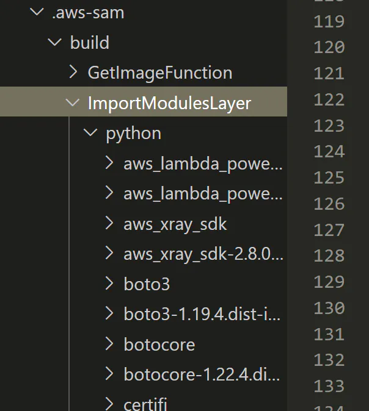Select the python folder name
The height and width of the screenshot is (411, 369).
pyautogui.click(x=133, y=134)
